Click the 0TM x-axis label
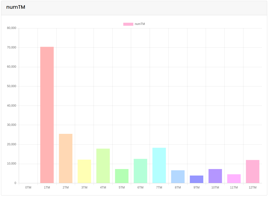The height and width of the screenshot is (198, 270). [x=28, y=188]
